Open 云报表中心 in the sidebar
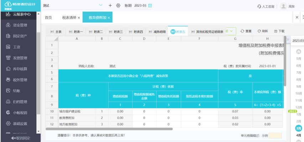Screen dimensions: 304x142 (19, 14)
